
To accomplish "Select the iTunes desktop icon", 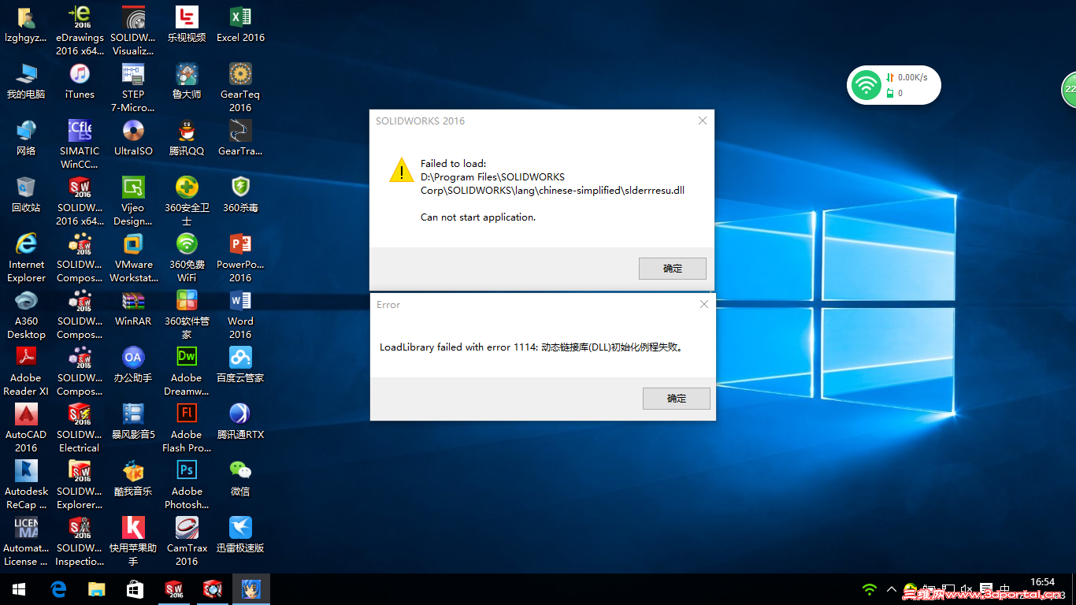I will tap(80, 81).
